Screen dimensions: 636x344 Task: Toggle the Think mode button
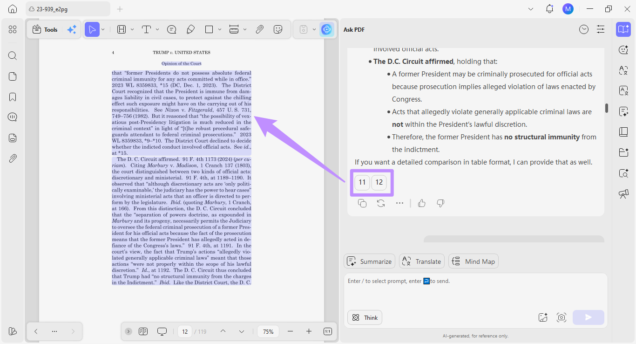pyautogui.click(x=365, y=317)
